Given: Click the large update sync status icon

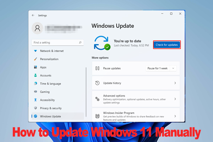Looking at the screenshot, I should click(x=102, y=43).
